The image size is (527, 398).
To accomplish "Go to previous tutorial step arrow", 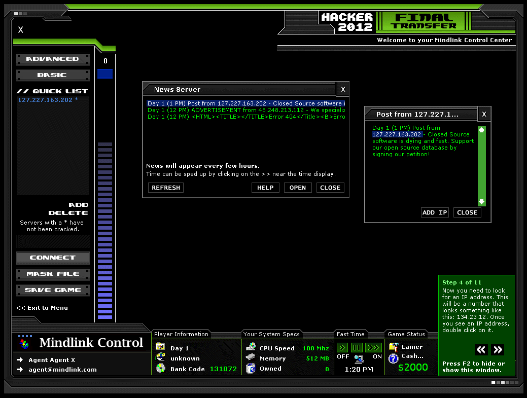I will click(481, 350).
